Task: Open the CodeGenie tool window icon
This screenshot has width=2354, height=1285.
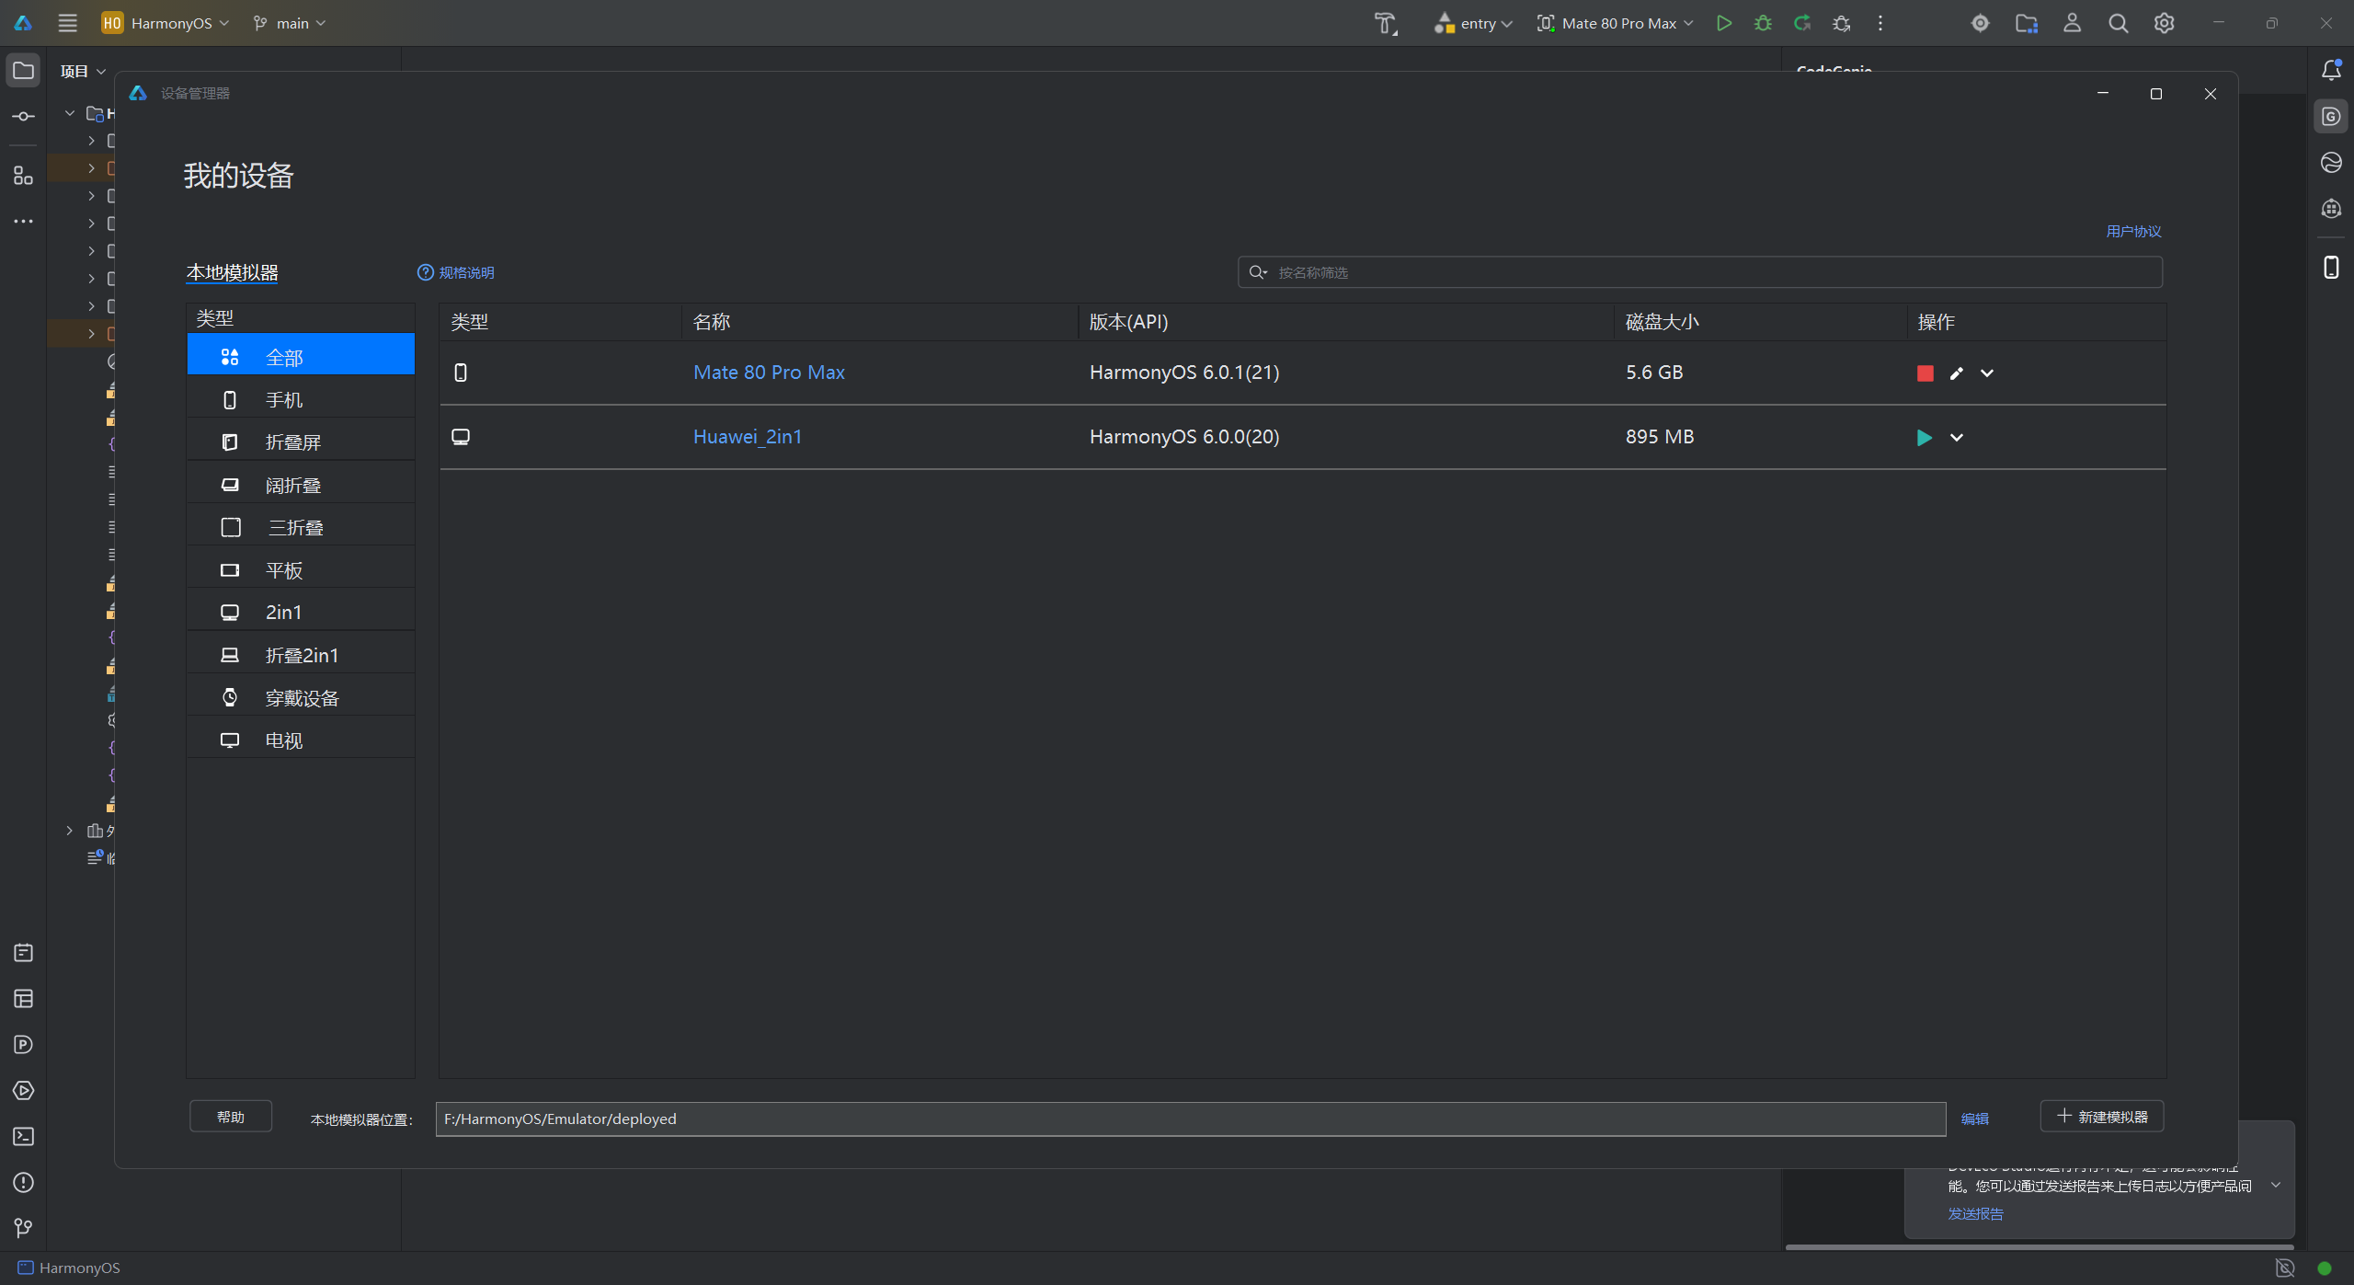Action: pyautogui.click(x=2331, y=117)
